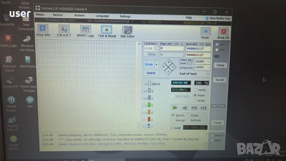Screen dimensions: 286x161
Task: Open the WiFi desktop shortcut
Action: coord(30,102)
